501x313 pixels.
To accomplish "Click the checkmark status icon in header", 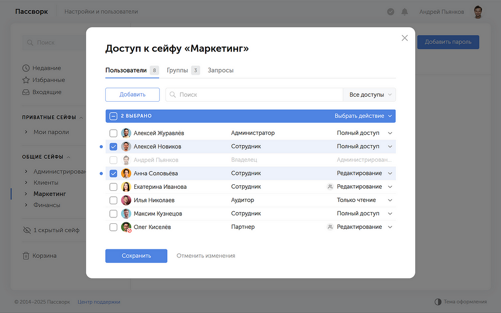I will pyautogui.click(x=390, y=12).
